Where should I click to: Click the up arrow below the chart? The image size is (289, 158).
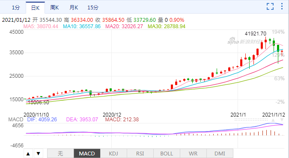point(28,154)
